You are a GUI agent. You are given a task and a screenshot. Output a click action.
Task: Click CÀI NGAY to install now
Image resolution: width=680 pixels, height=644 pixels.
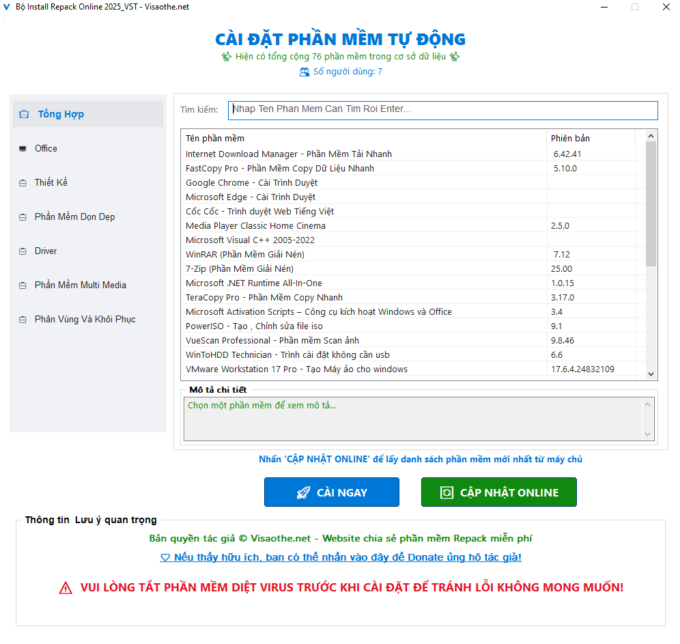[332, 492]
